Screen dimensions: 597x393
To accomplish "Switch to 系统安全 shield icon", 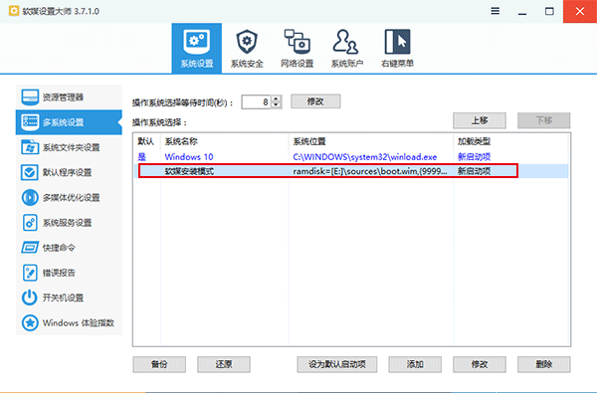I will click(x=247, y=42).
